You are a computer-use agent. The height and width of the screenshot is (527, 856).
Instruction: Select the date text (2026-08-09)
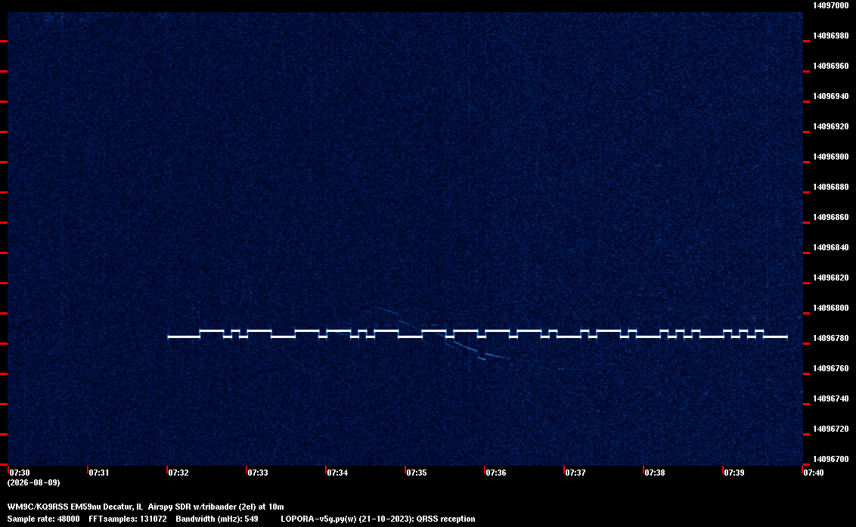coord(33,482)
